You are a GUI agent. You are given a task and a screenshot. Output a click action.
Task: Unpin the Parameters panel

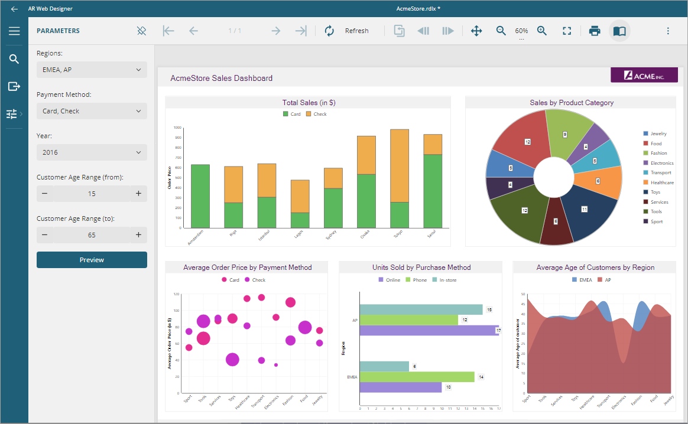point(141,31)
